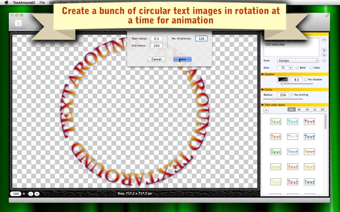Apply the cyan Text style in first row

coord(292,122)
